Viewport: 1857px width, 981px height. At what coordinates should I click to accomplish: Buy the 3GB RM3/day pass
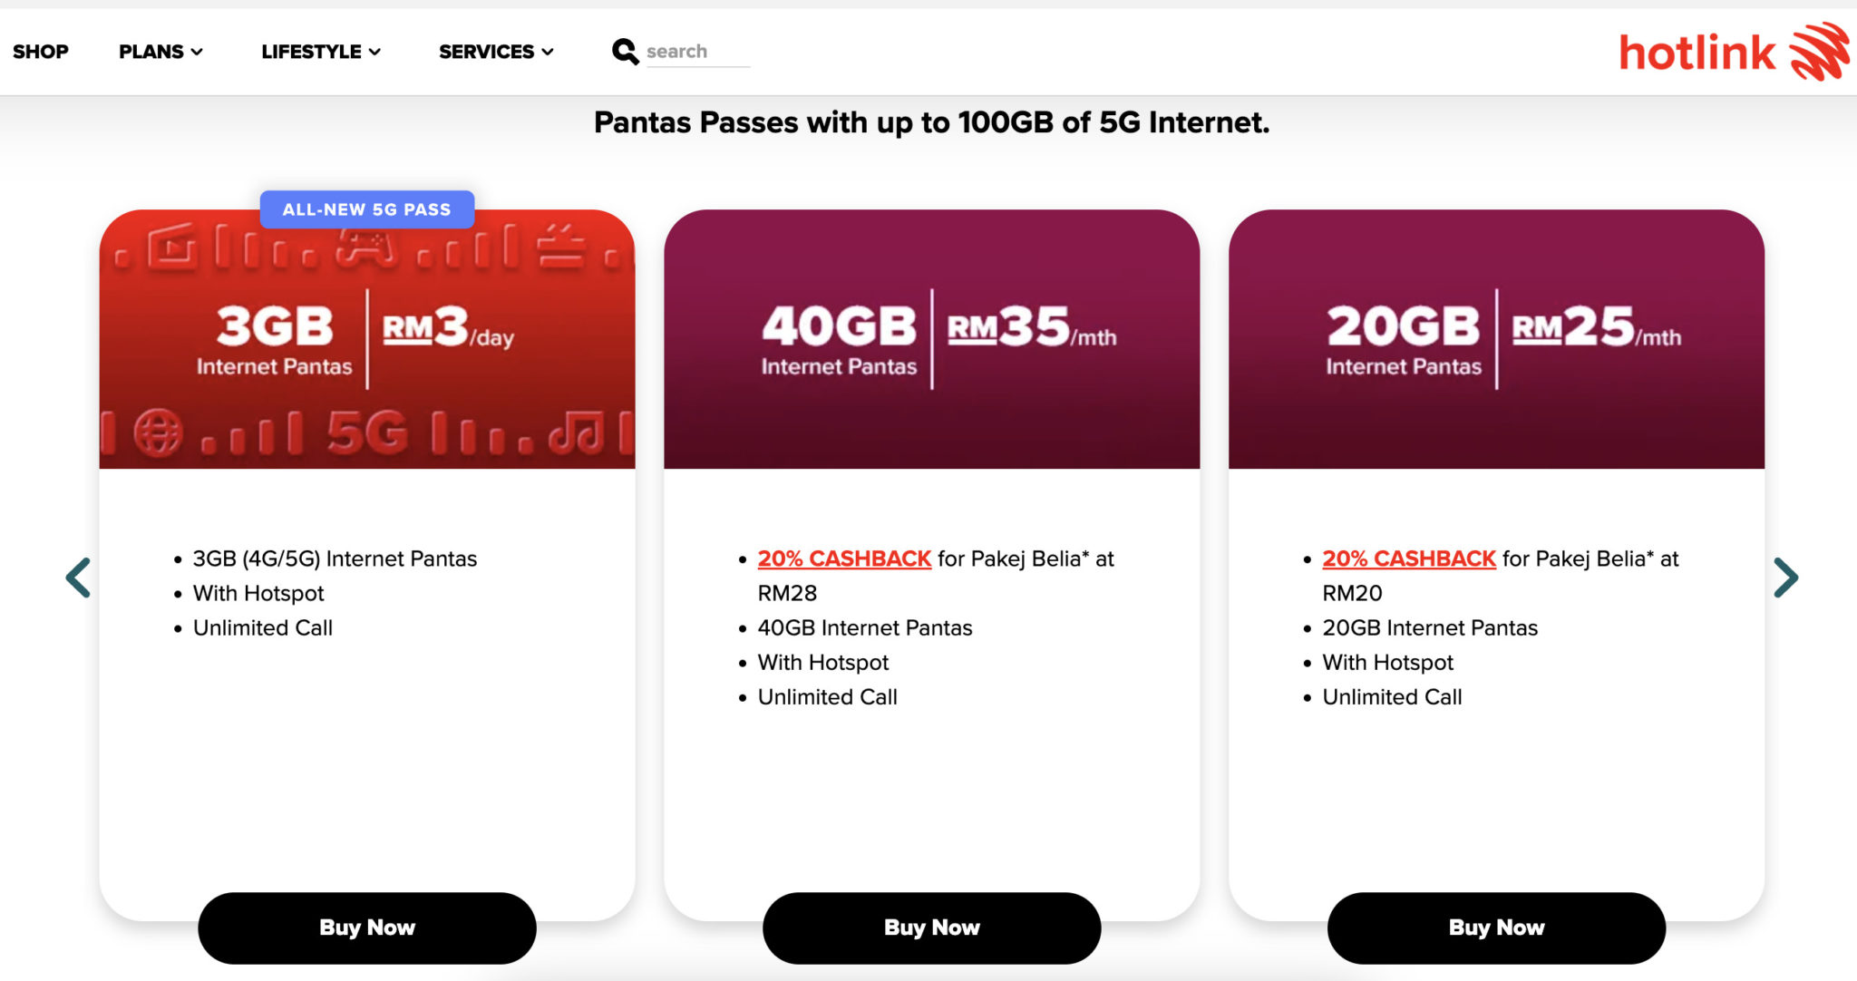pyautogui.click(x=367, y=928)
